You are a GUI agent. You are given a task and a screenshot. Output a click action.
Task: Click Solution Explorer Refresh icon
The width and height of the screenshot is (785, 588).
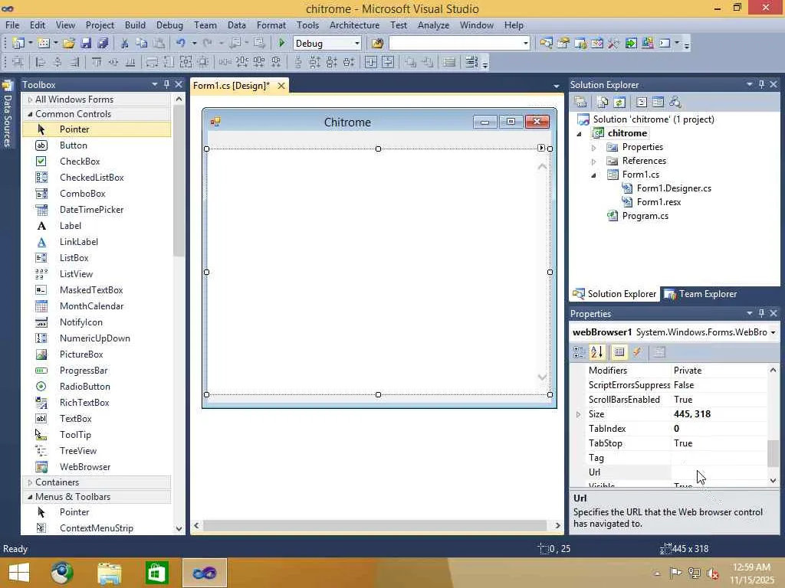pyautogui.click(x=619, y=103)
